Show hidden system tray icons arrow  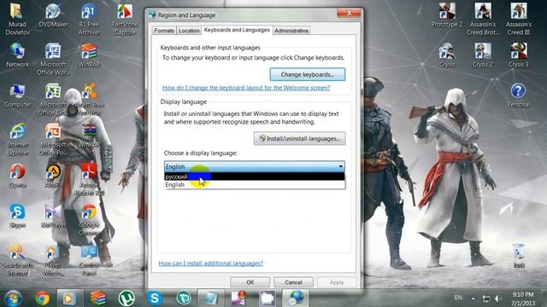(473, 298)
